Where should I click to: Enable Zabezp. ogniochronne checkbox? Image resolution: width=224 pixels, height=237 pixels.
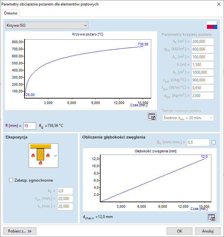11,180
